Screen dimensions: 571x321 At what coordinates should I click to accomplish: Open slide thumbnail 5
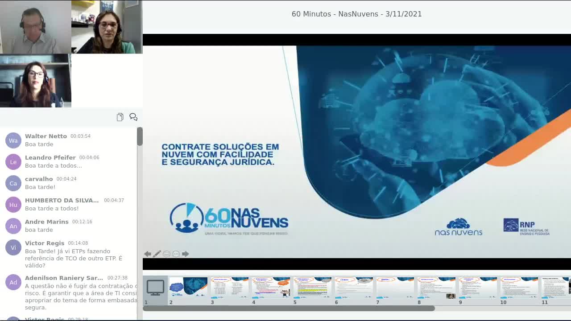[x=313, y=288]
